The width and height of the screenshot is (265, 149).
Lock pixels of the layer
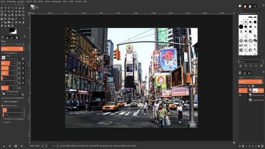(x=246, y=86)
